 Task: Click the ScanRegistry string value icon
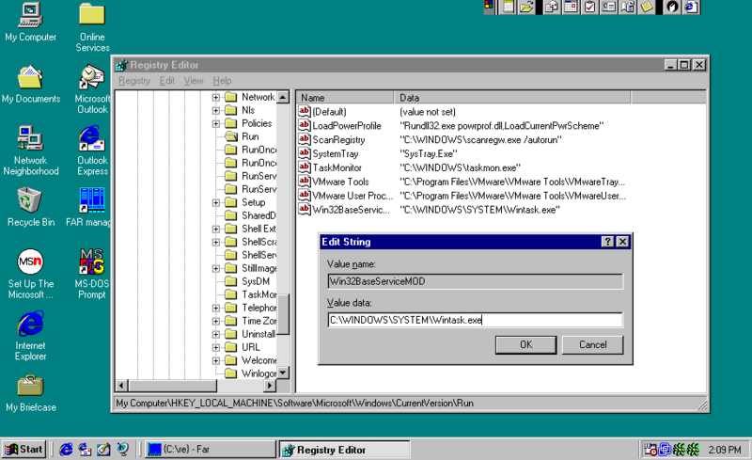[x=305, y=139]
